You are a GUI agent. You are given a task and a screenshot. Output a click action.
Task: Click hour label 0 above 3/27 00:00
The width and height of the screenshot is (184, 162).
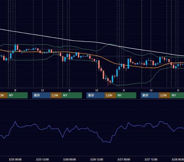124,90
